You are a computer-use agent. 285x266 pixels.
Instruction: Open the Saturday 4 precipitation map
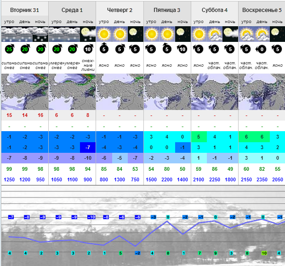(215, 92)
